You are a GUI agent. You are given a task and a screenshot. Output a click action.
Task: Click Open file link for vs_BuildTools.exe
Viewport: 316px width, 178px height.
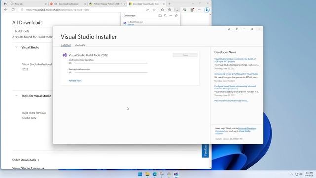click(x=131, y=24)
